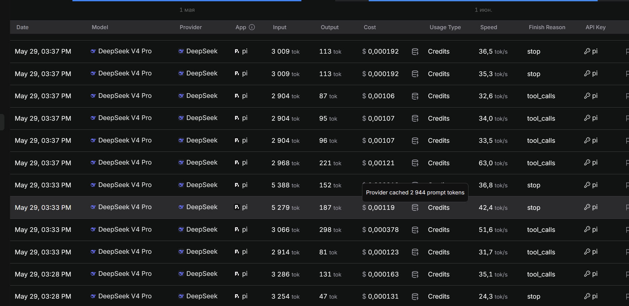
Task: Click the 34,0 tok/s speed value
Action: tap(493, 118)
